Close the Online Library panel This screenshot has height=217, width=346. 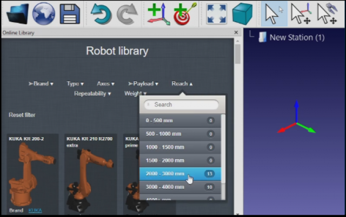click(236, 32)
